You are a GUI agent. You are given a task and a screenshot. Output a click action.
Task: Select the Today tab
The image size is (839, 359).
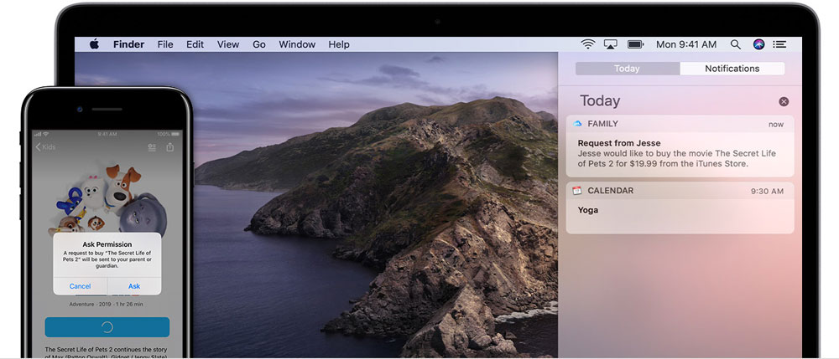627,69
